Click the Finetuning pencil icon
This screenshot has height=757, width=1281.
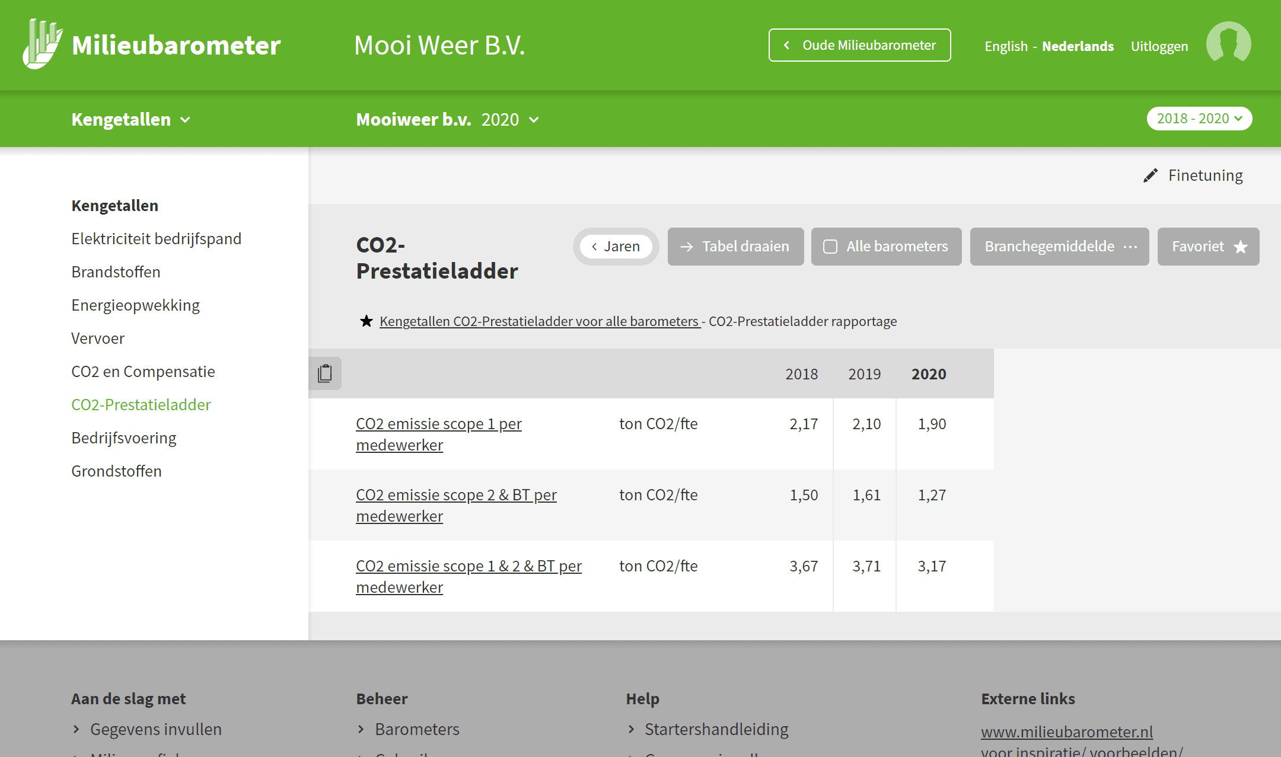click(1150, 175)
